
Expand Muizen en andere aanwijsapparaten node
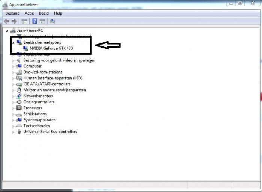click(x=13, y=90)
